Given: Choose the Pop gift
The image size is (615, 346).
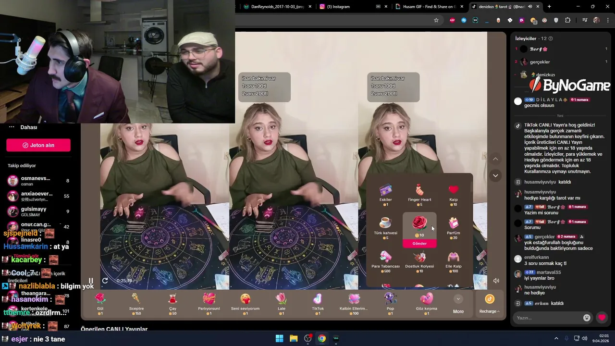Looking at the screenshot, I should coord(390,304).
